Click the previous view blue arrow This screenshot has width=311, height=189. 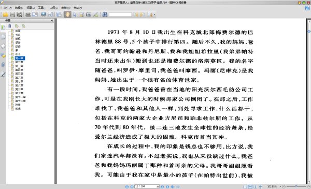pos(173,186)
